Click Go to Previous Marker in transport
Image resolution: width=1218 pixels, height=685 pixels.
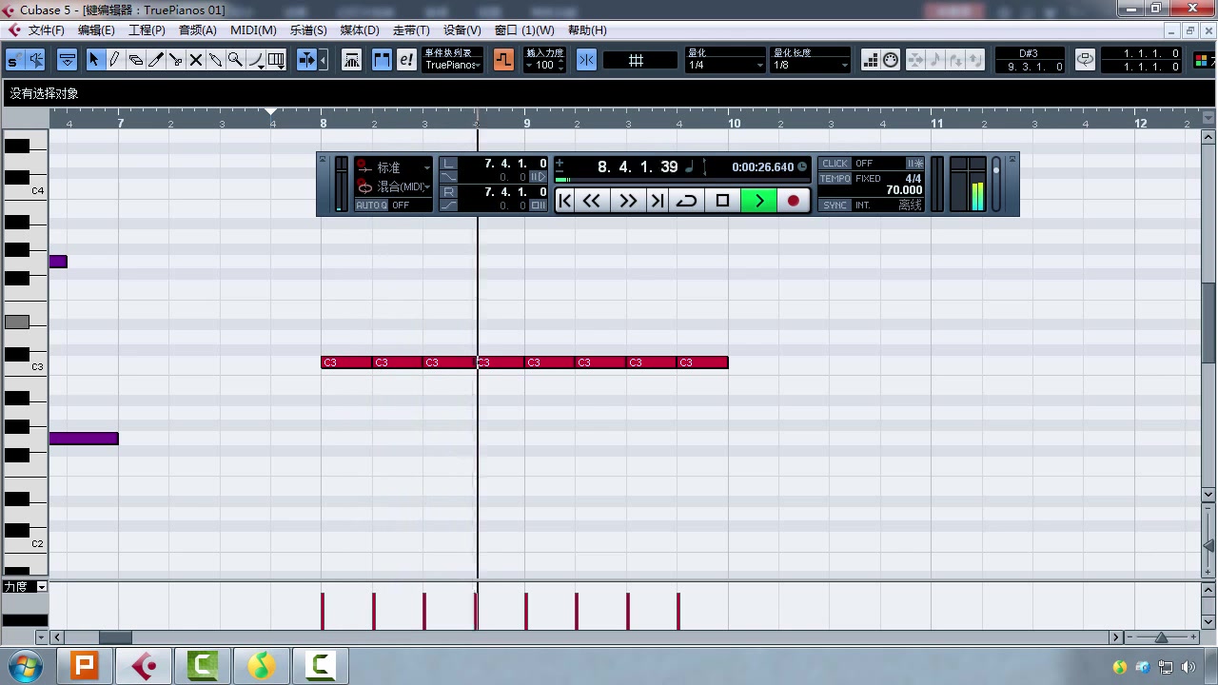(x=565, y=200)
